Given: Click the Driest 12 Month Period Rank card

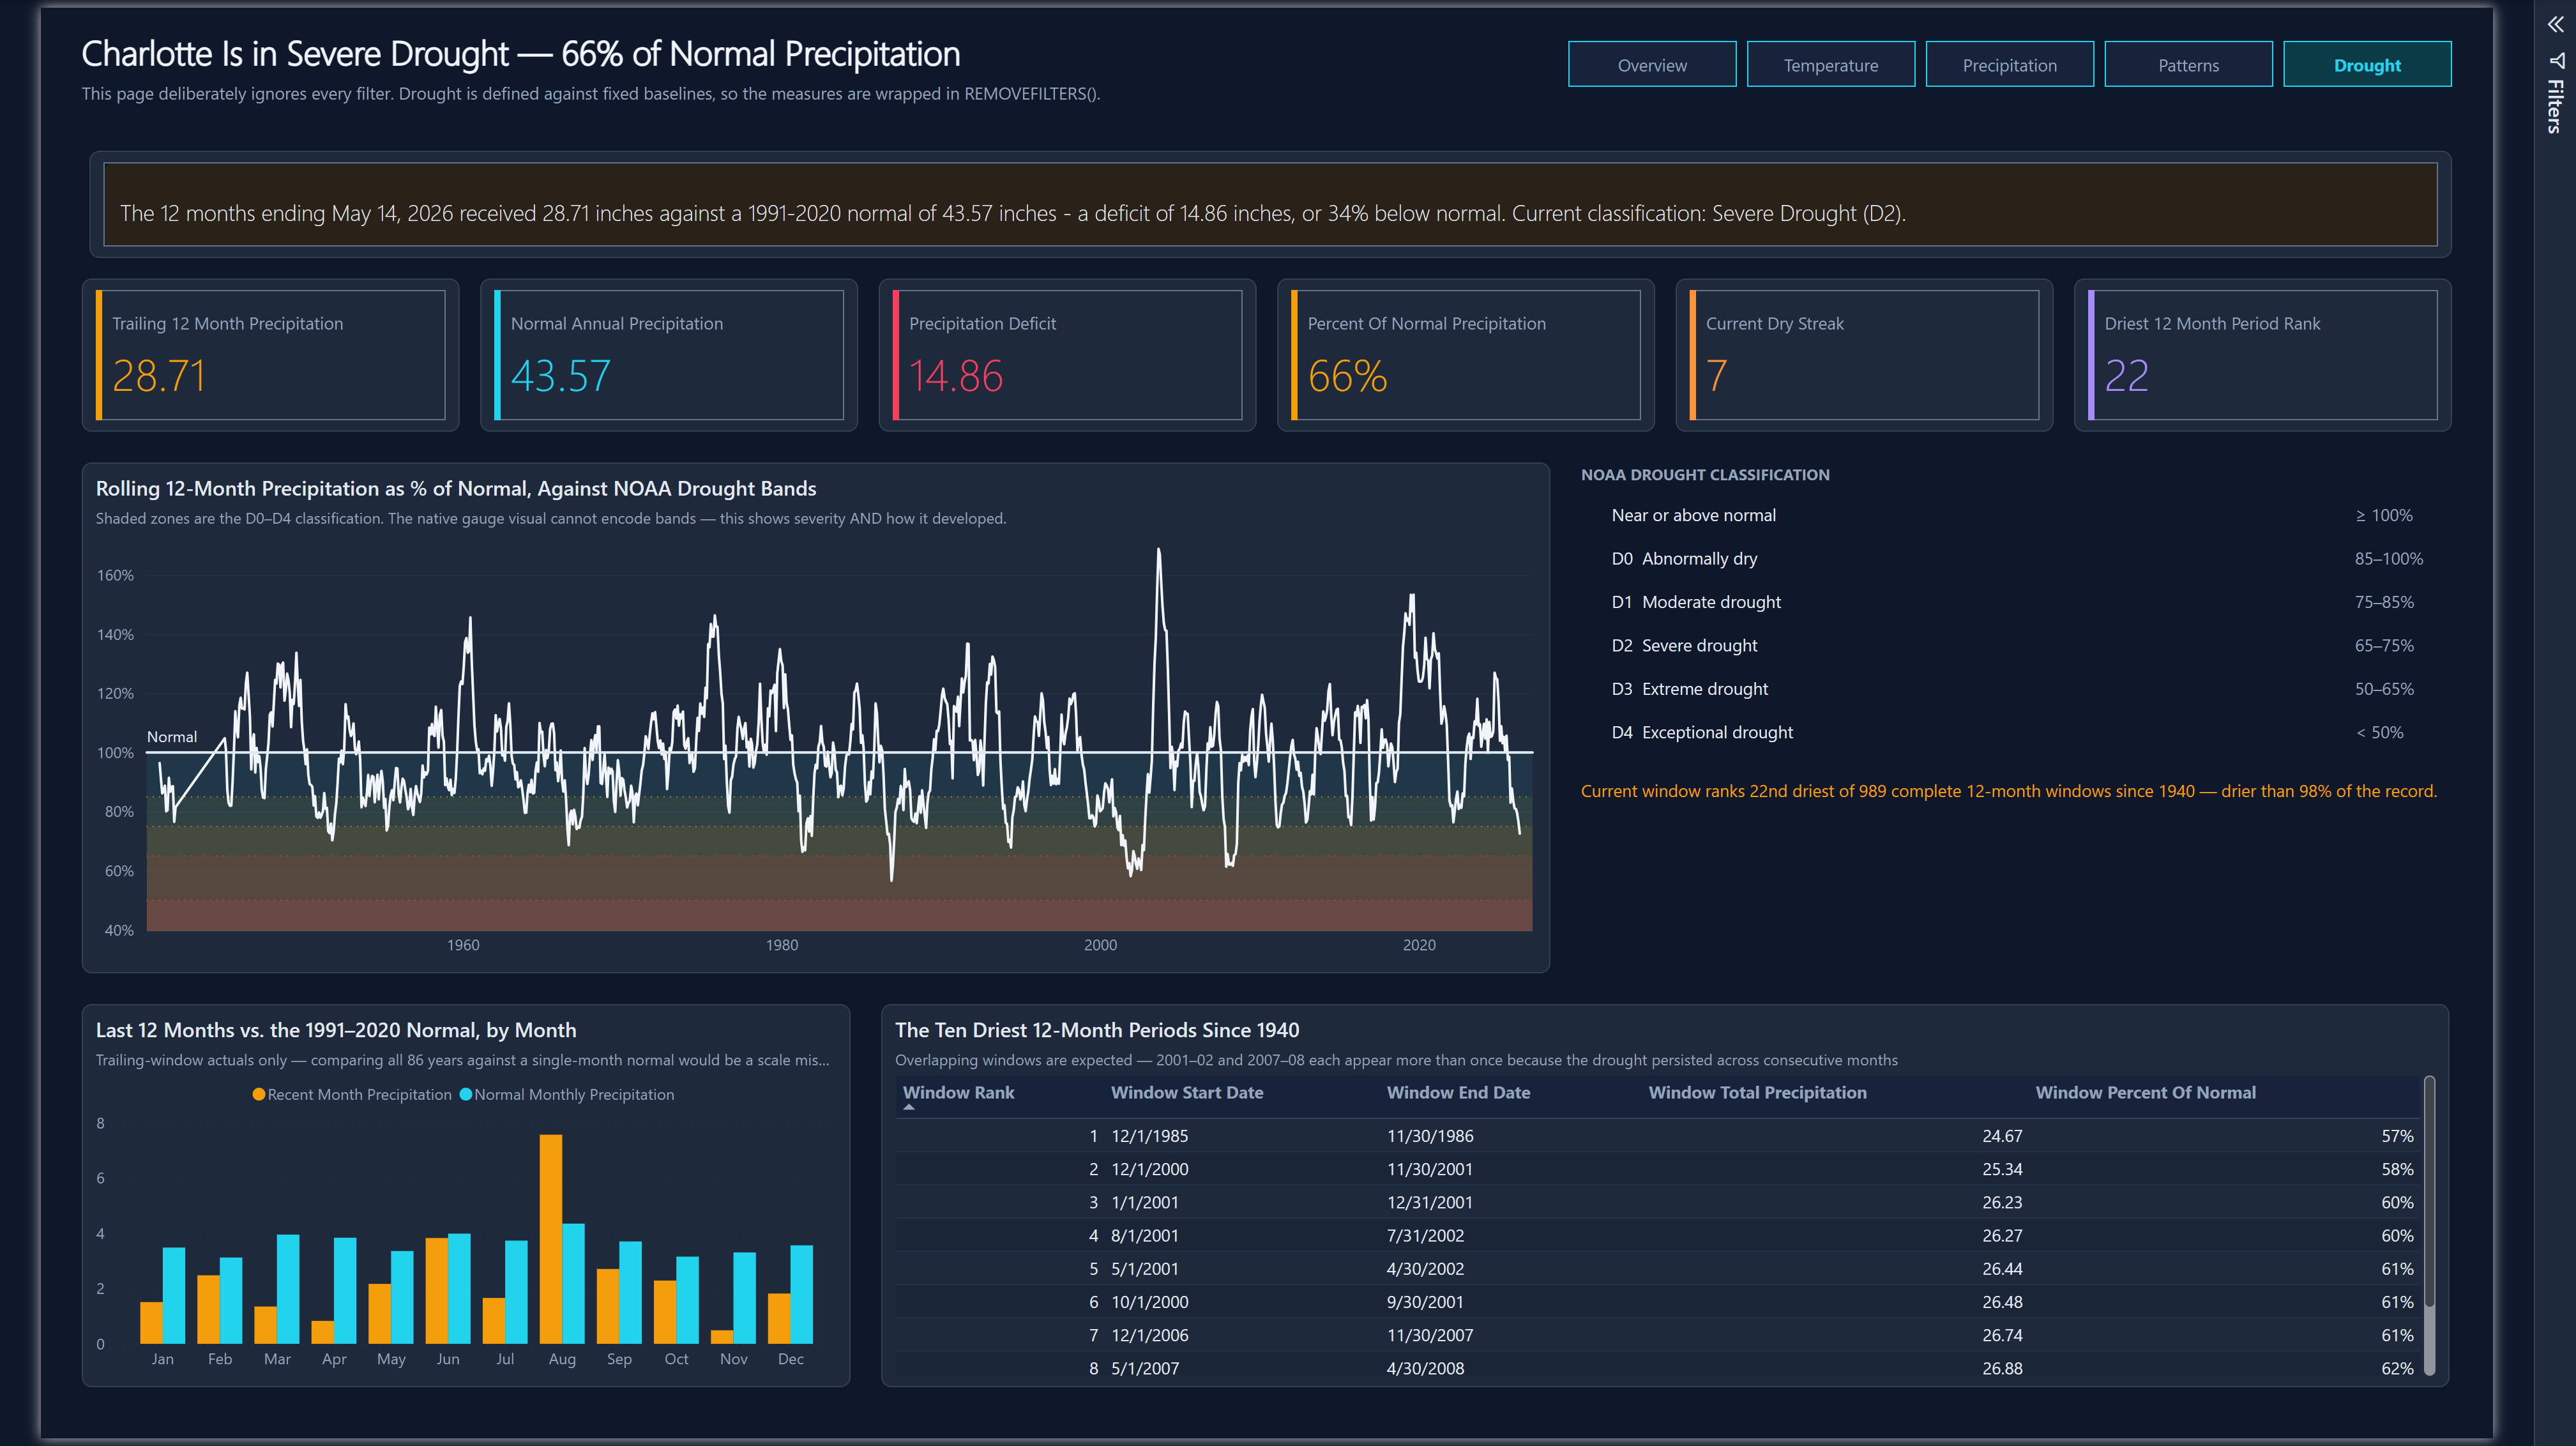Looking at the screenshot, I should pos(2262,355).
